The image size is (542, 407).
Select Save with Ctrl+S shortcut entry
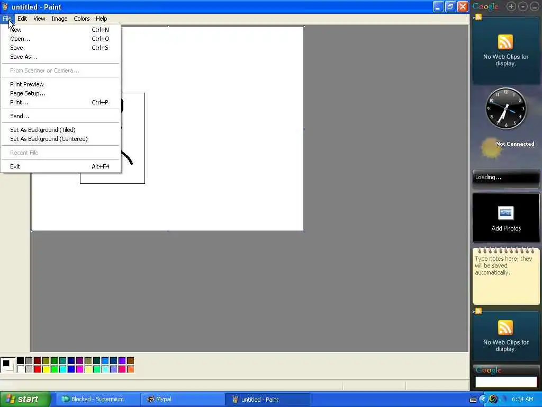61,48
